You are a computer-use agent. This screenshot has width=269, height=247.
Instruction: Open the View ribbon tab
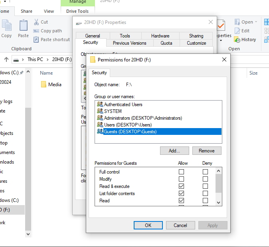pyautogui.click(x=49, y=11)
